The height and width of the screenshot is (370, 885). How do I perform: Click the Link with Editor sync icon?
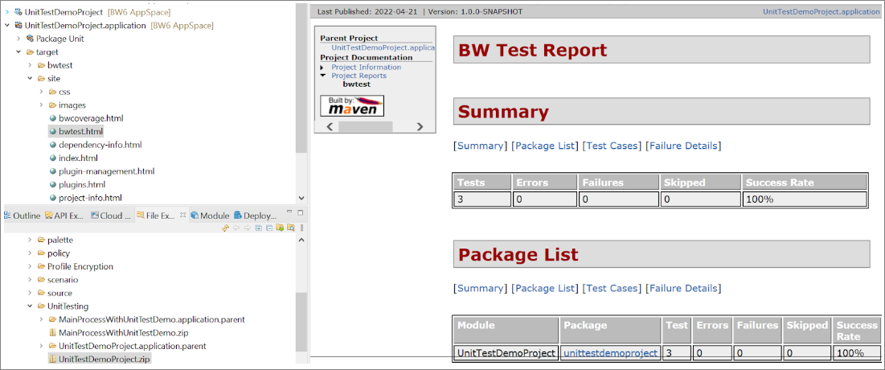pos(225,228)
